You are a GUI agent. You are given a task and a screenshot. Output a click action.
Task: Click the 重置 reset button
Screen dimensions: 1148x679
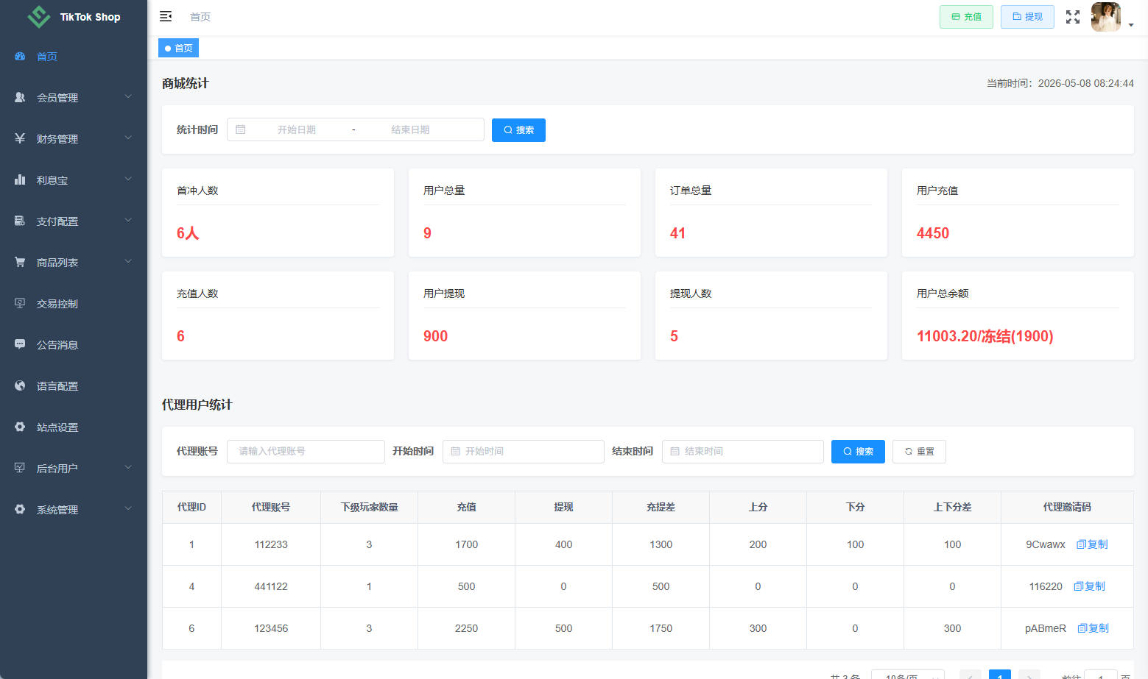919,452
